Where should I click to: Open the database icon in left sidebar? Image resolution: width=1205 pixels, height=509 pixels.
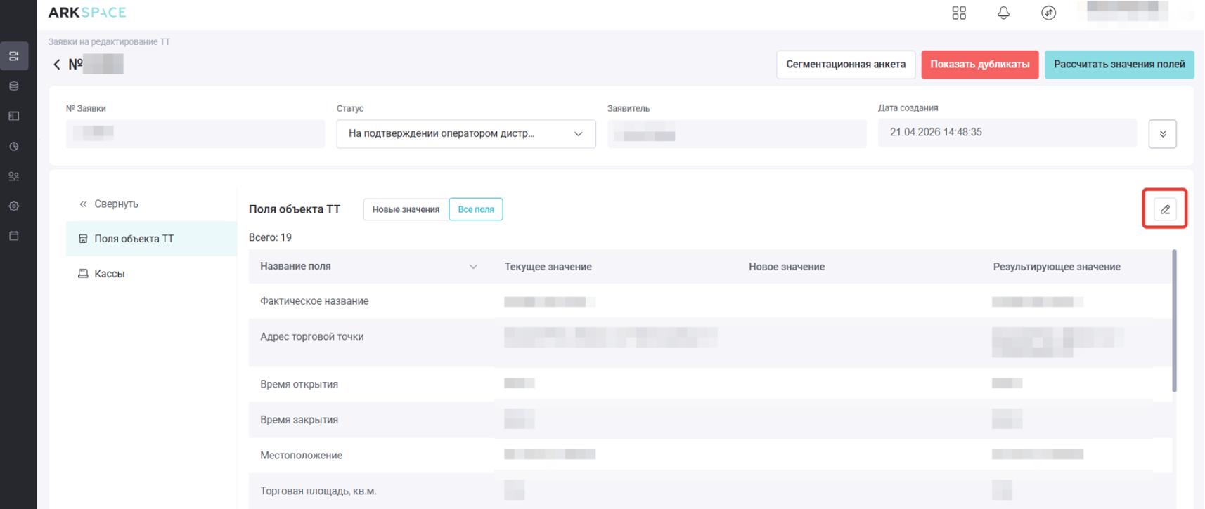(x=14, y=86)
